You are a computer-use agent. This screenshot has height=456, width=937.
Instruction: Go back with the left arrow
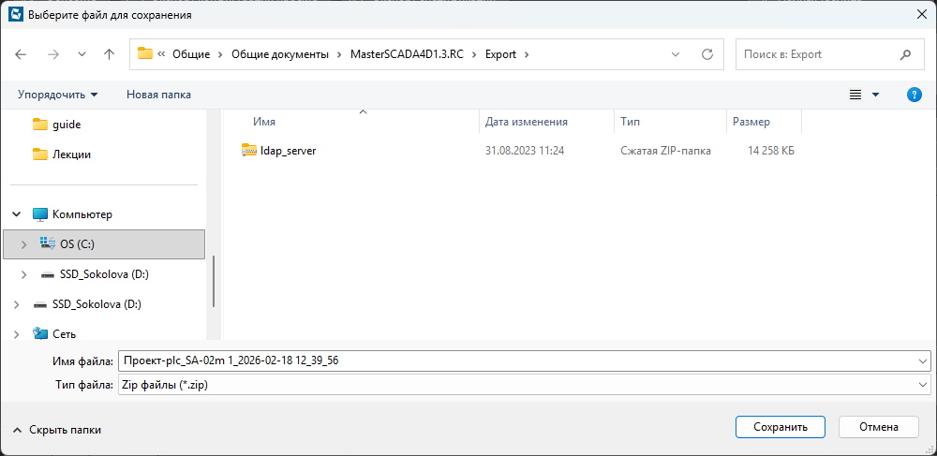pyautogui.click(x=21, y=54)
